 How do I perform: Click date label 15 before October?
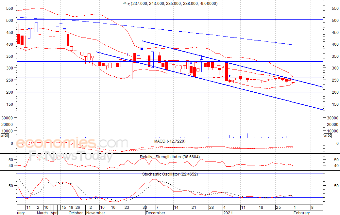click(63, 207)
